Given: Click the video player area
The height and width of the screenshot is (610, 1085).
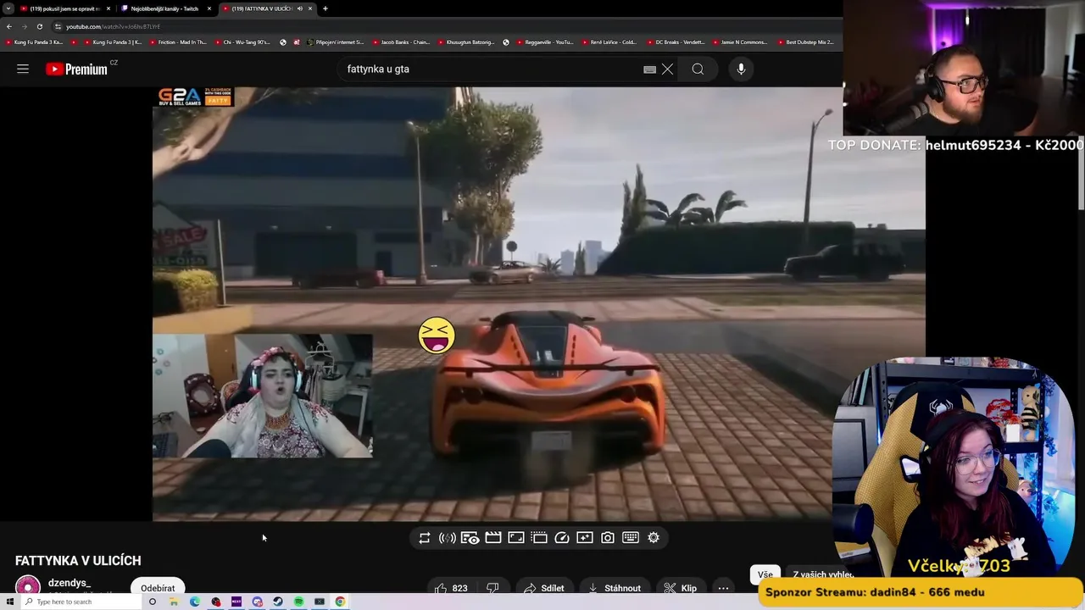Looking at the screenshot, I should coord(538,303).
